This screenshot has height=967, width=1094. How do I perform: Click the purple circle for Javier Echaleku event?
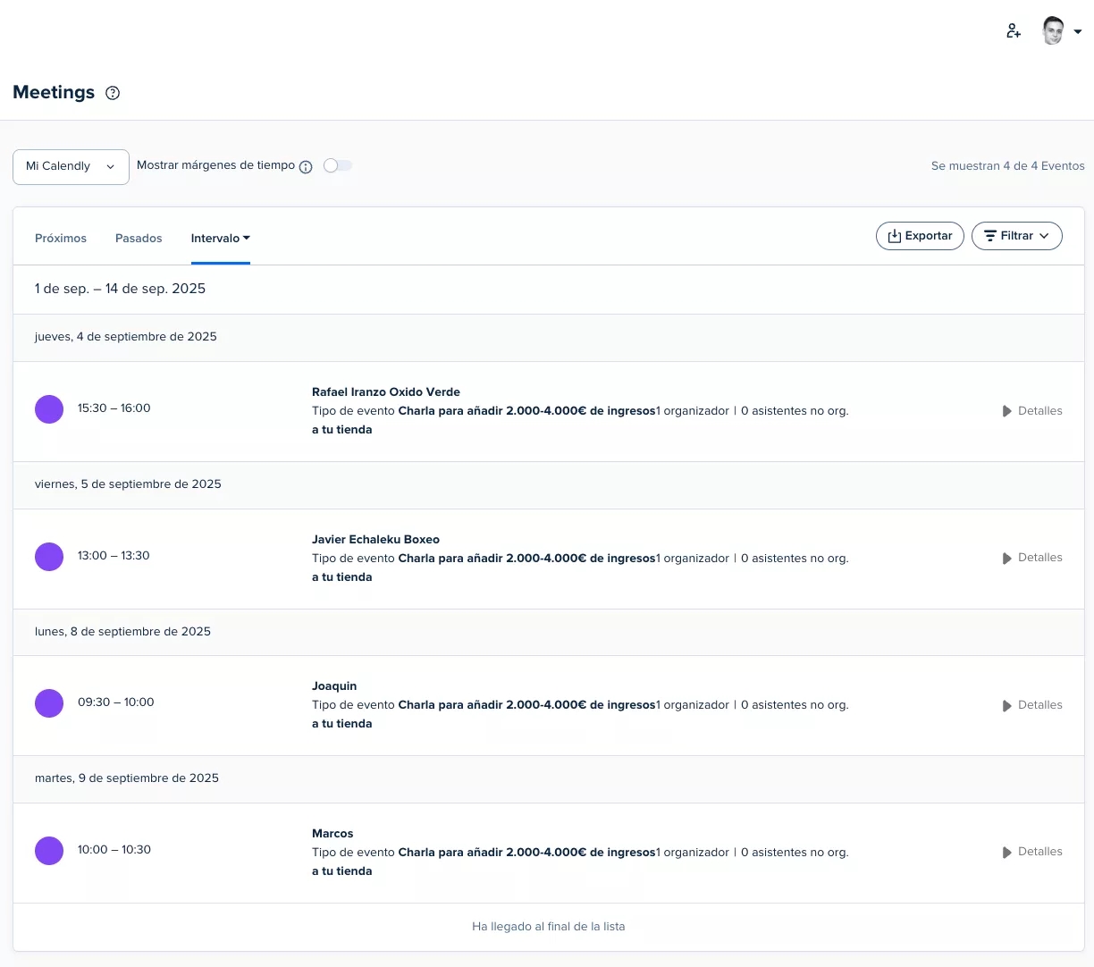49,557
